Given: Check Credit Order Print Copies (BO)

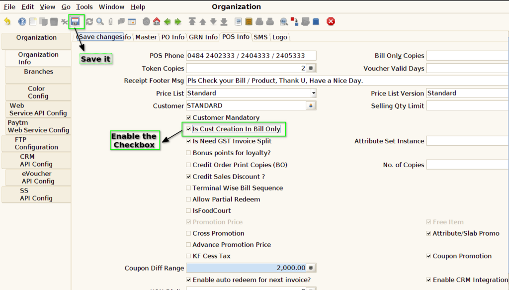Looking at the screenshot, I should (188, 165).
